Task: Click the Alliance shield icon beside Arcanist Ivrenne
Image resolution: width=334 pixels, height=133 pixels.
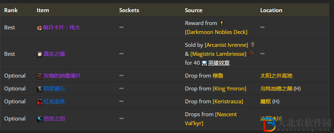Action: pyautogui.click(x=253, y=45)
